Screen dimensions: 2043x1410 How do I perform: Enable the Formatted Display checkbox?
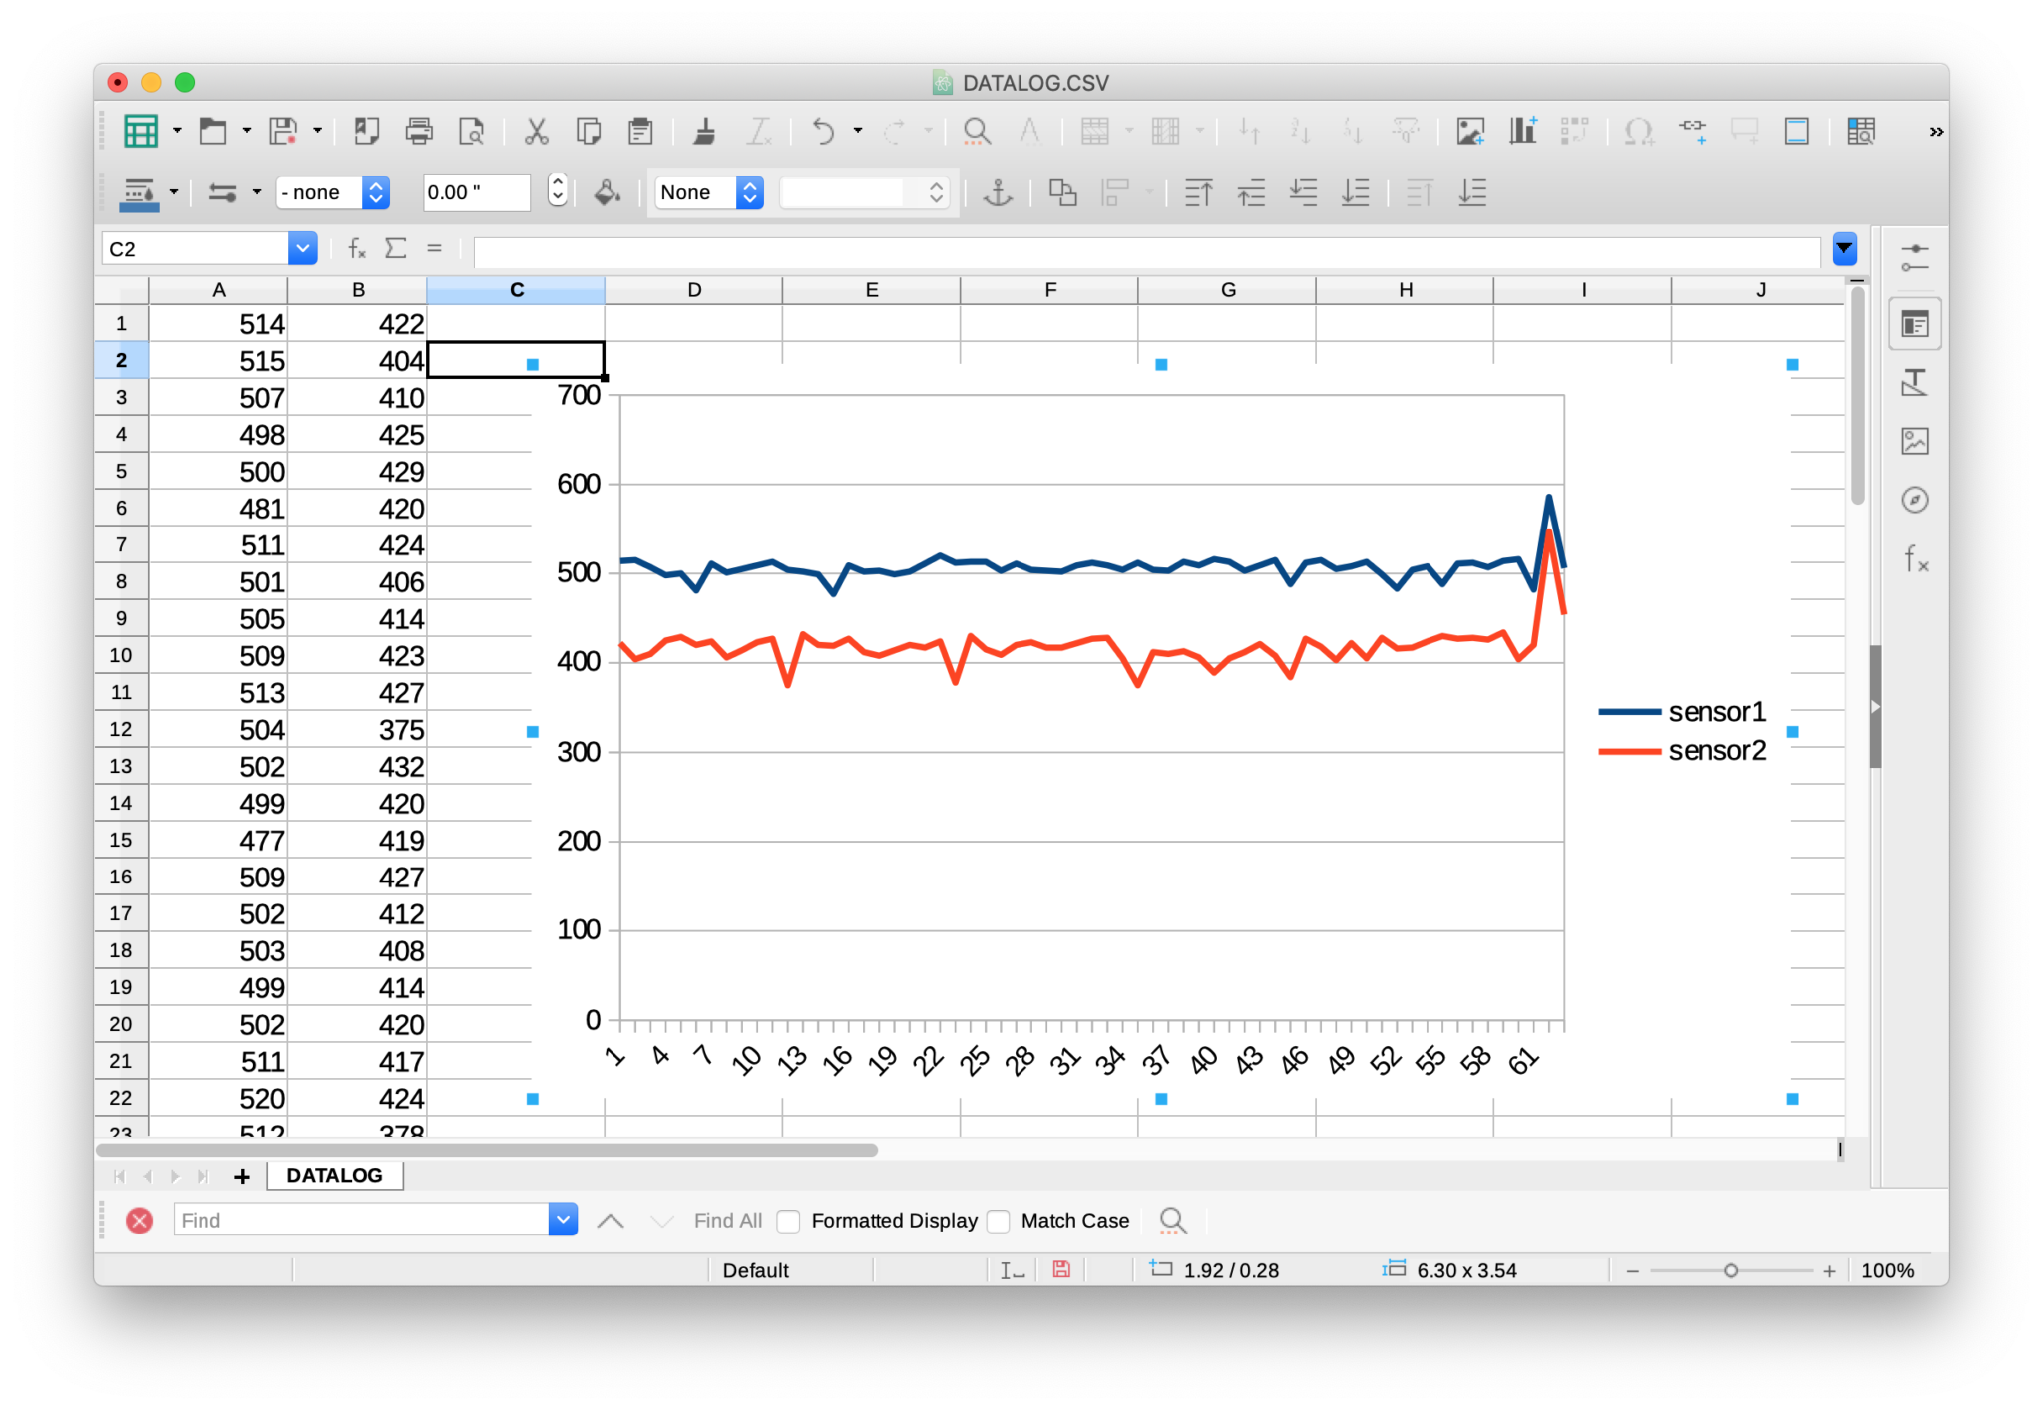(x=789, y=1221)
